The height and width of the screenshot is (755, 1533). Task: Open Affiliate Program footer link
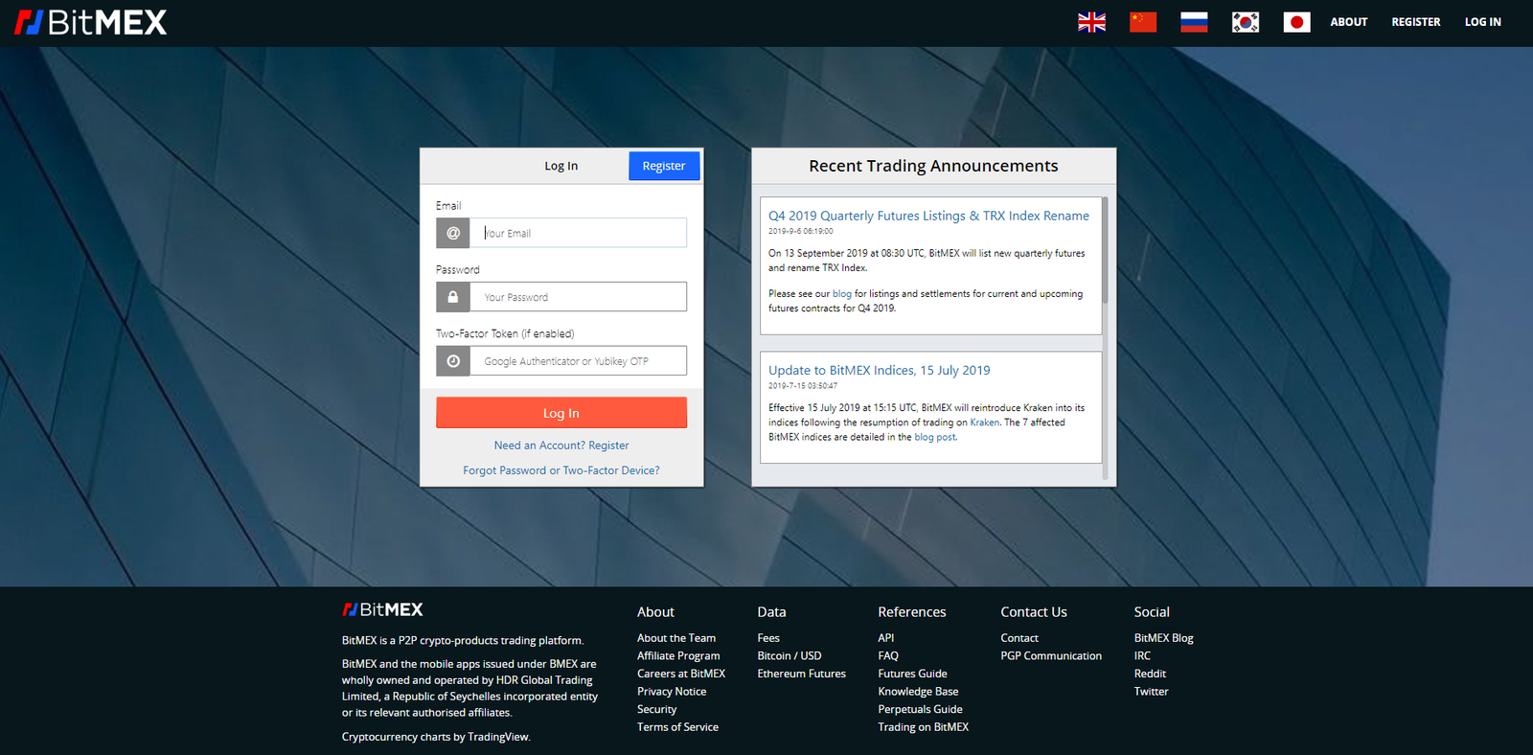point(678,656)
